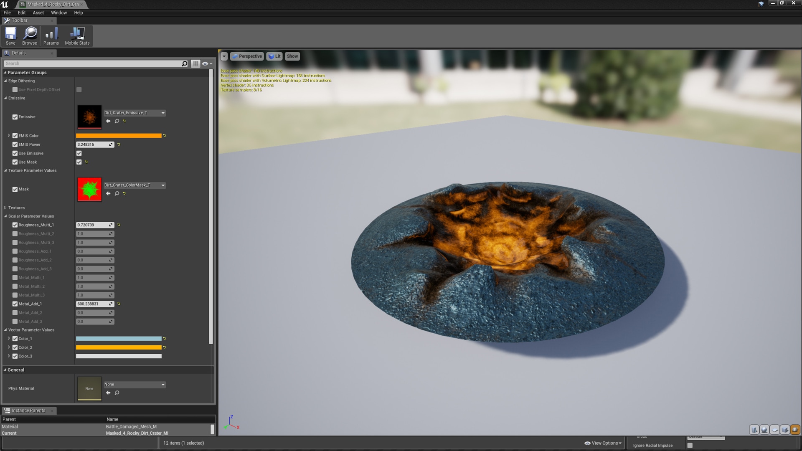
Task: Reset Emissive texture to default arrow
Action: (124, 121)
